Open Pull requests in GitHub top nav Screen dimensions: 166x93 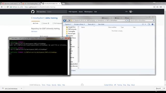tap(73, 12)
